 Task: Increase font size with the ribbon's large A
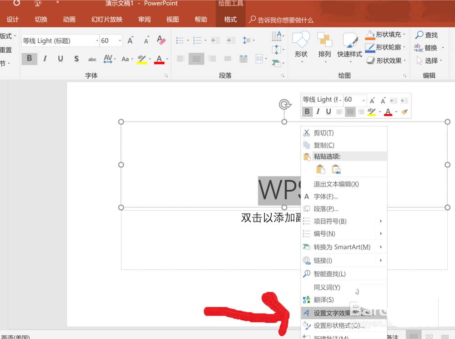coord(130,40)
